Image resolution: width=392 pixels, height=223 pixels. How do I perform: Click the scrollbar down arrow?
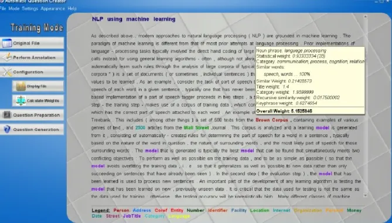point(365,195)
